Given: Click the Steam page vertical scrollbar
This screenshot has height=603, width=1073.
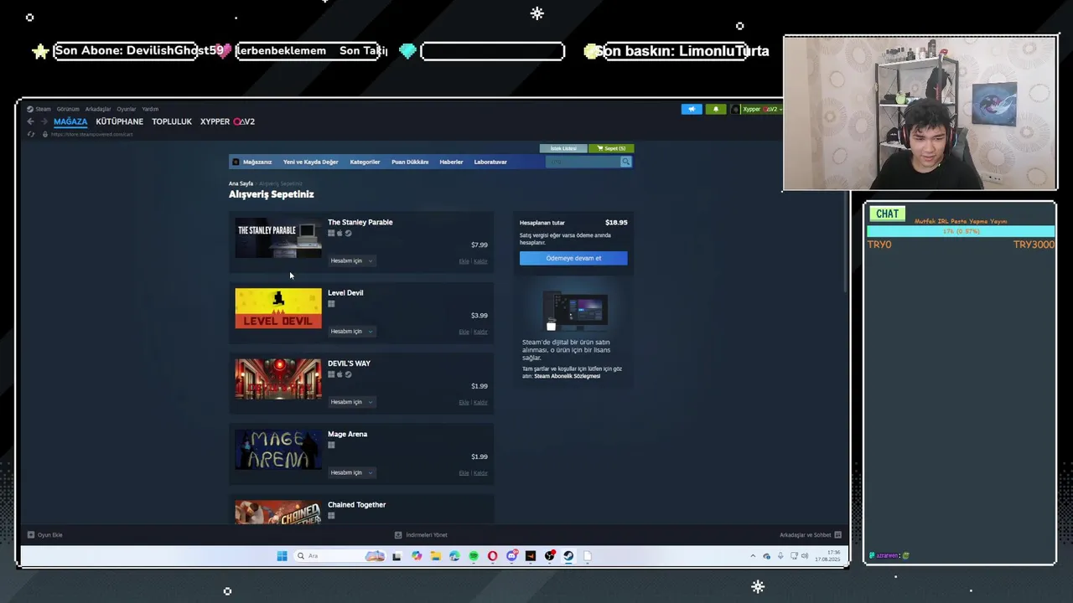Looking at the screenshot, I should coord(845,242).
